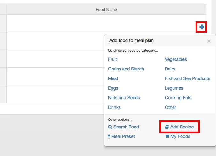This screenshot has height=156, width=216.
Task: Click the Meal Preset icon
Action: (x=109, y=137)
